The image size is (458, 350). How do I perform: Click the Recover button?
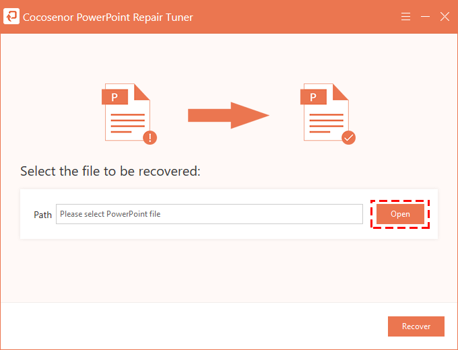click(416, 326)
